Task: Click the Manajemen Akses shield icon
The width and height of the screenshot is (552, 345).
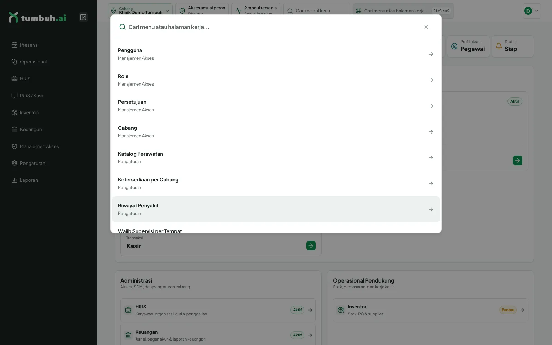Action: [14, 146]
